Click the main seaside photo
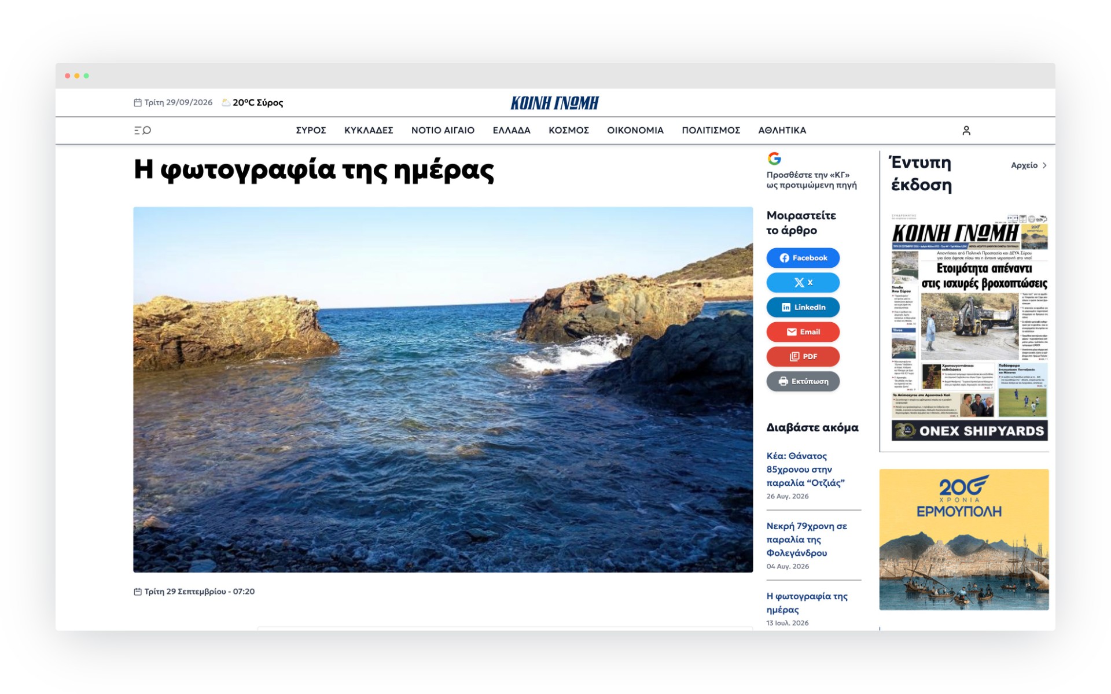 [x=443, y=390]
